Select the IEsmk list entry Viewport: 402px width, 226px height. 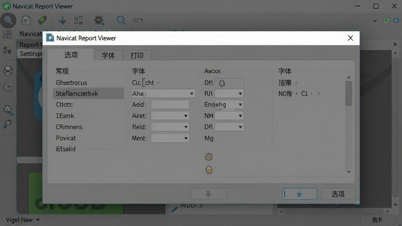tap(65, 116)
